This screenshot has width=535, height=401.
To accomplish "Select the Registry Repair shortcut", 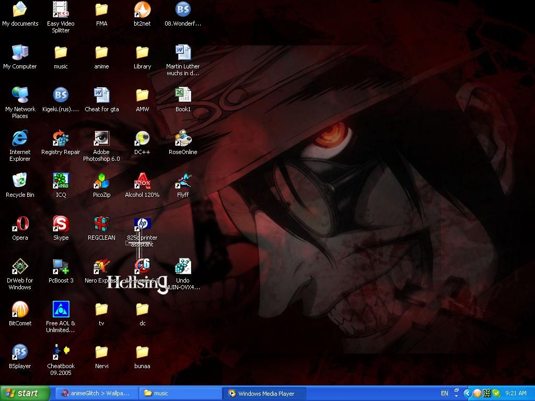I will coord(61,138).
